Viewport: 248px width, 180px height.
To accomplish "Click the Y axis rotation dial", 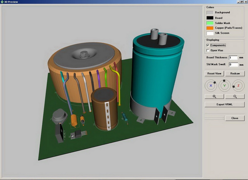I will coord(225,86).
